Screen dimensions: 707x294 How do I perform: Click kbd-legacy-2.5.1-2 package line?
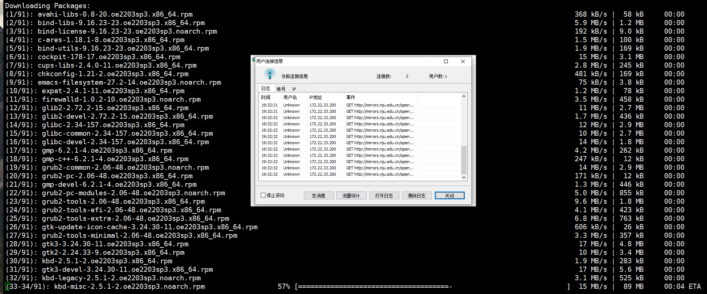(103, 278)
